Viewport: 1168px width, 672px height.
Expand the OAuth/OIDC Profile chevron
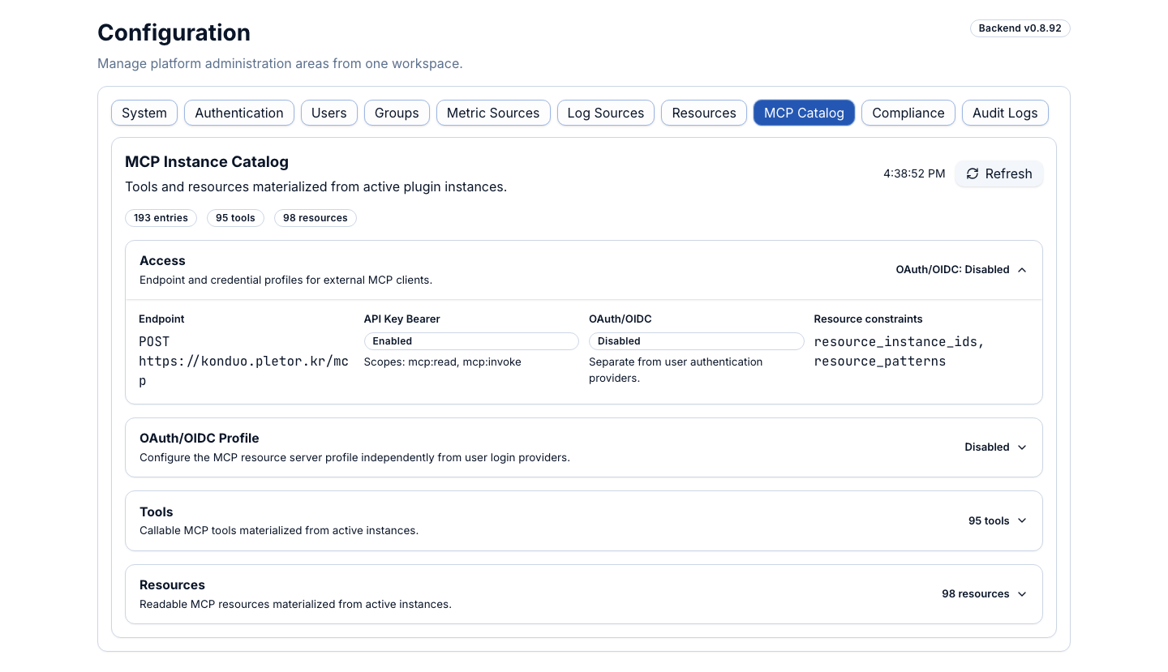tap(1022, 447)
